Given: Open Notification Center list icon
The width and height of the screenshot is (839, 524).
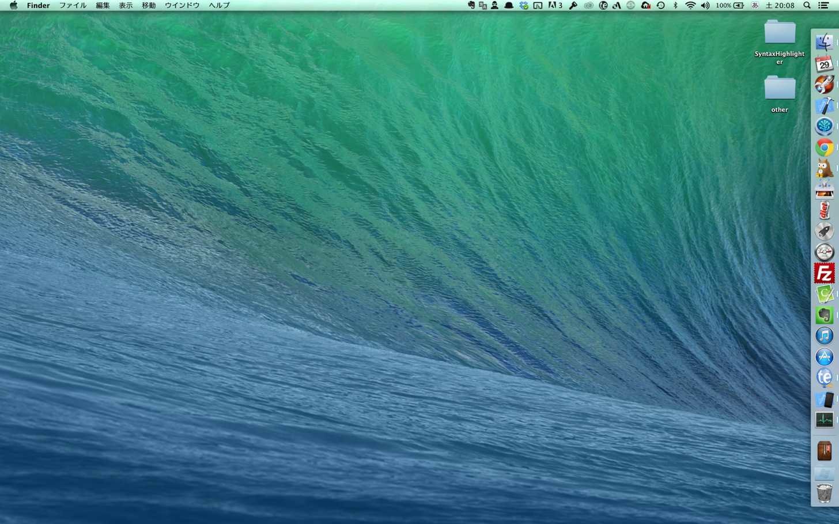Looking at the screenshot, I should click(824, 5).
